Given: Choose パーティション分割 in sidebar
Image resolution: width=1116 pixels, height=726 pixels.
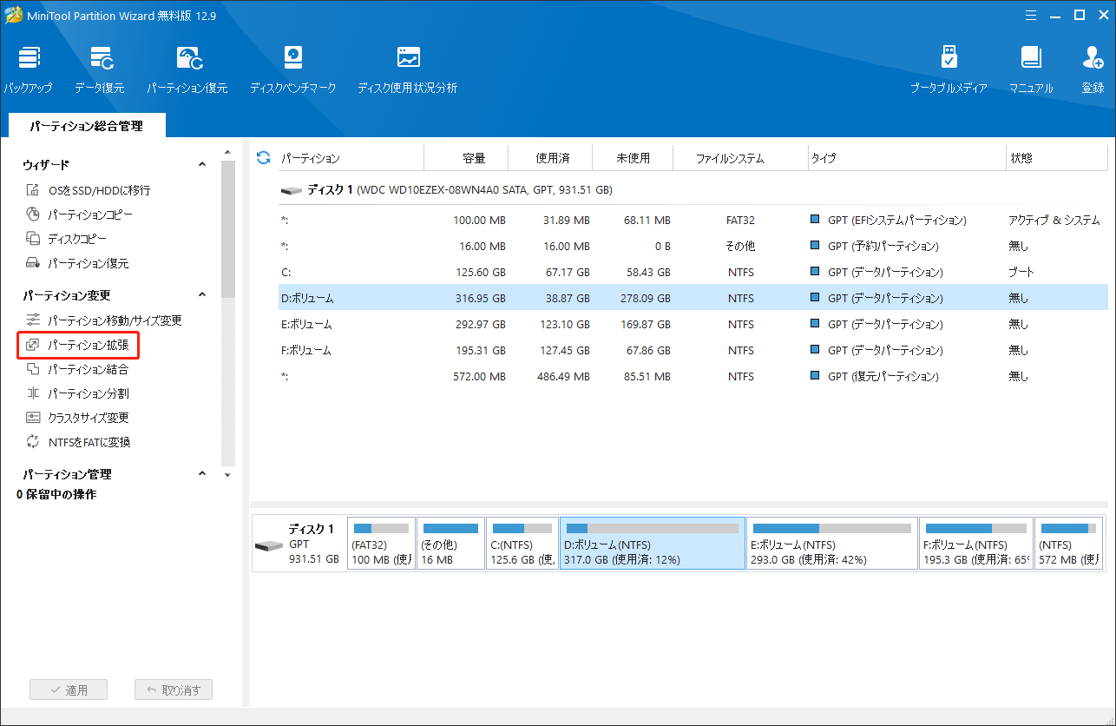Looking at the screenshot, I should (x=76, y=393).
